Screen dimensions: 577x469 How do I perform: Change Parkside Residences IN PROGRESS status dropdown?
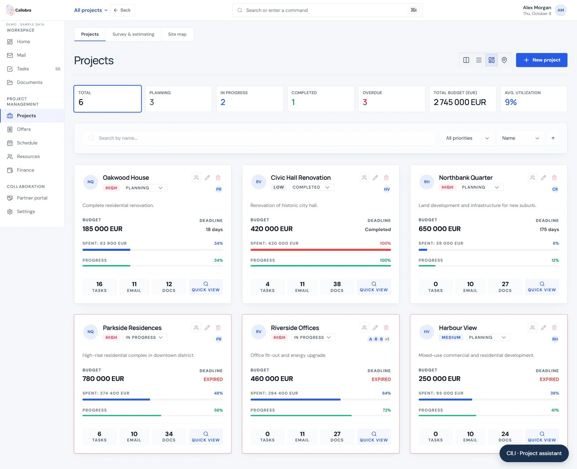coord(145,337)
